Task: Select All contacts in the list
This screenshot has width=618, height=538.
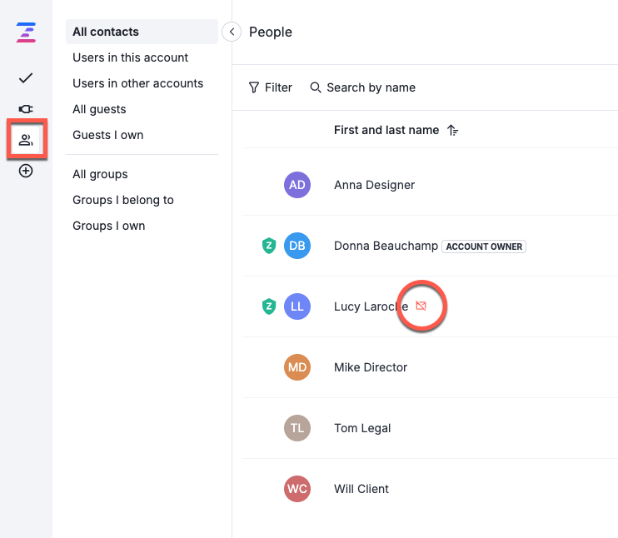Action: pyautogui.click(x=106, y=32)
